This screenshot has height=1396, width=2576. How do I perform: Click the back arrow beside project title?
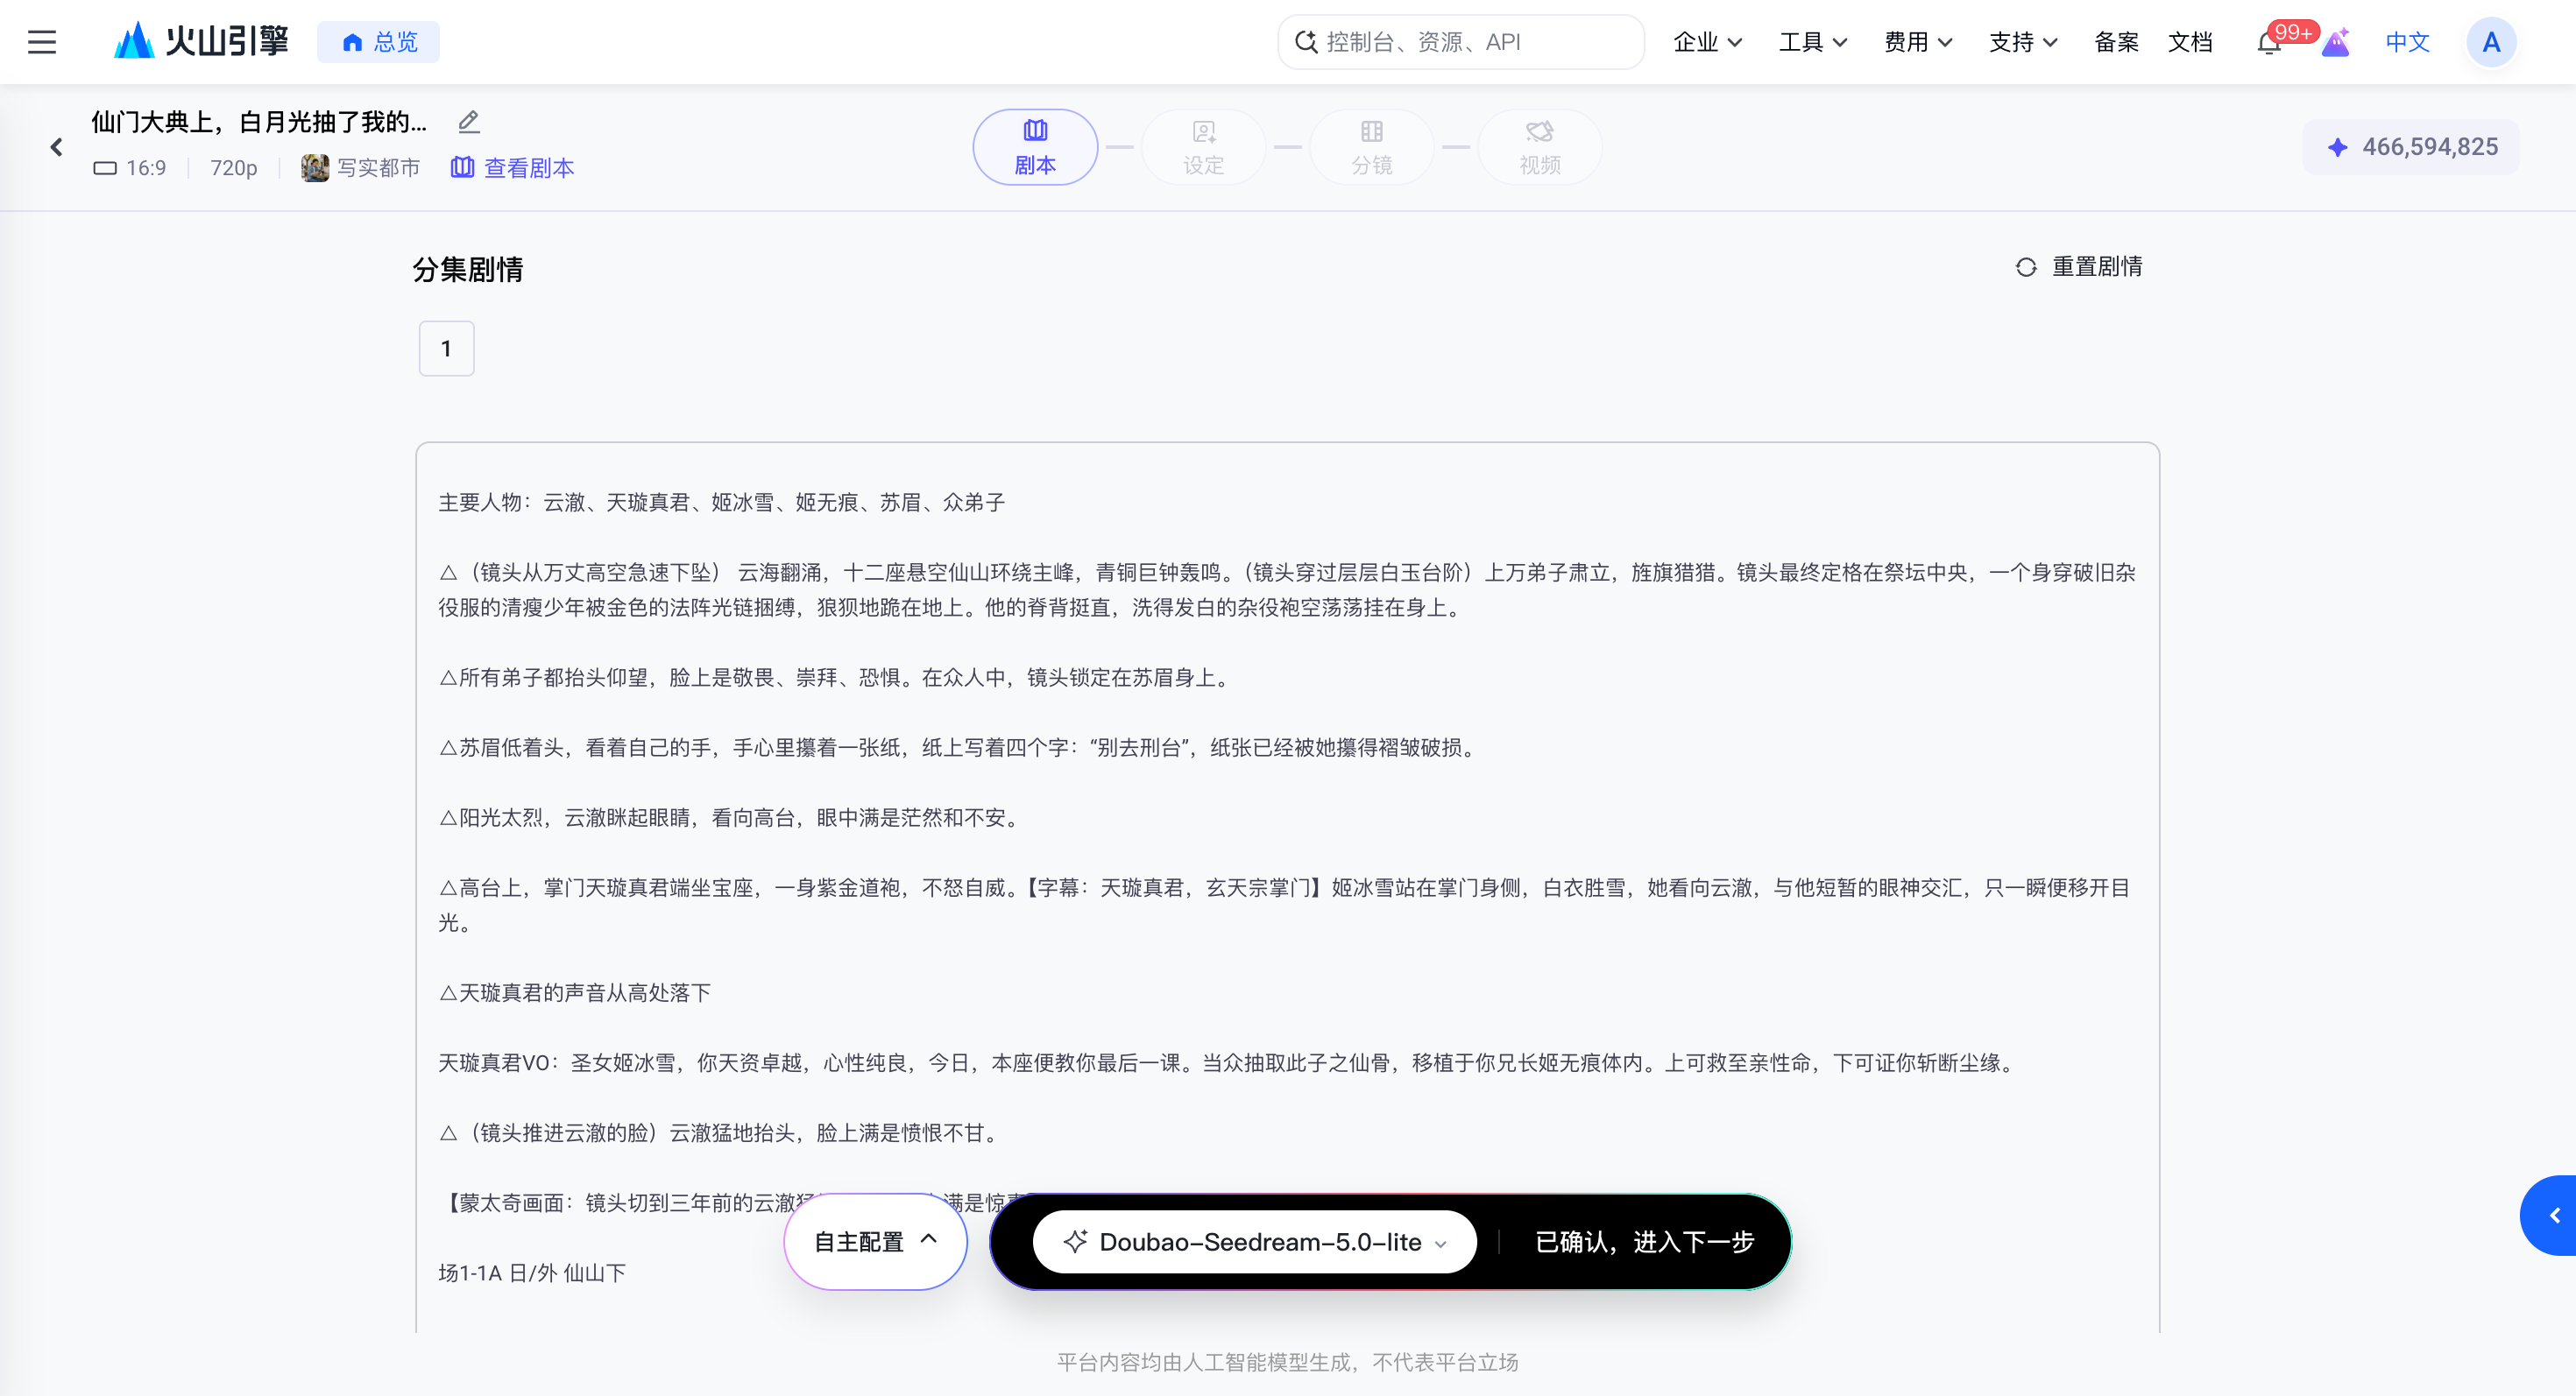click(56, 147)
